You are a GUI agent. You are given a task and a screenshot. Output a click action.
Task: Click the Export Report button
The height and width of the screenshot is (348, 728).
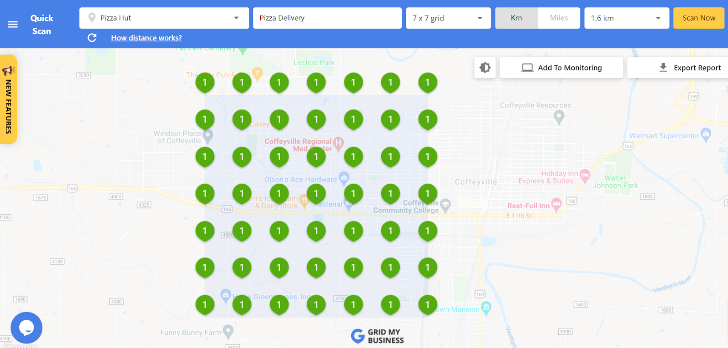point(678,67)
